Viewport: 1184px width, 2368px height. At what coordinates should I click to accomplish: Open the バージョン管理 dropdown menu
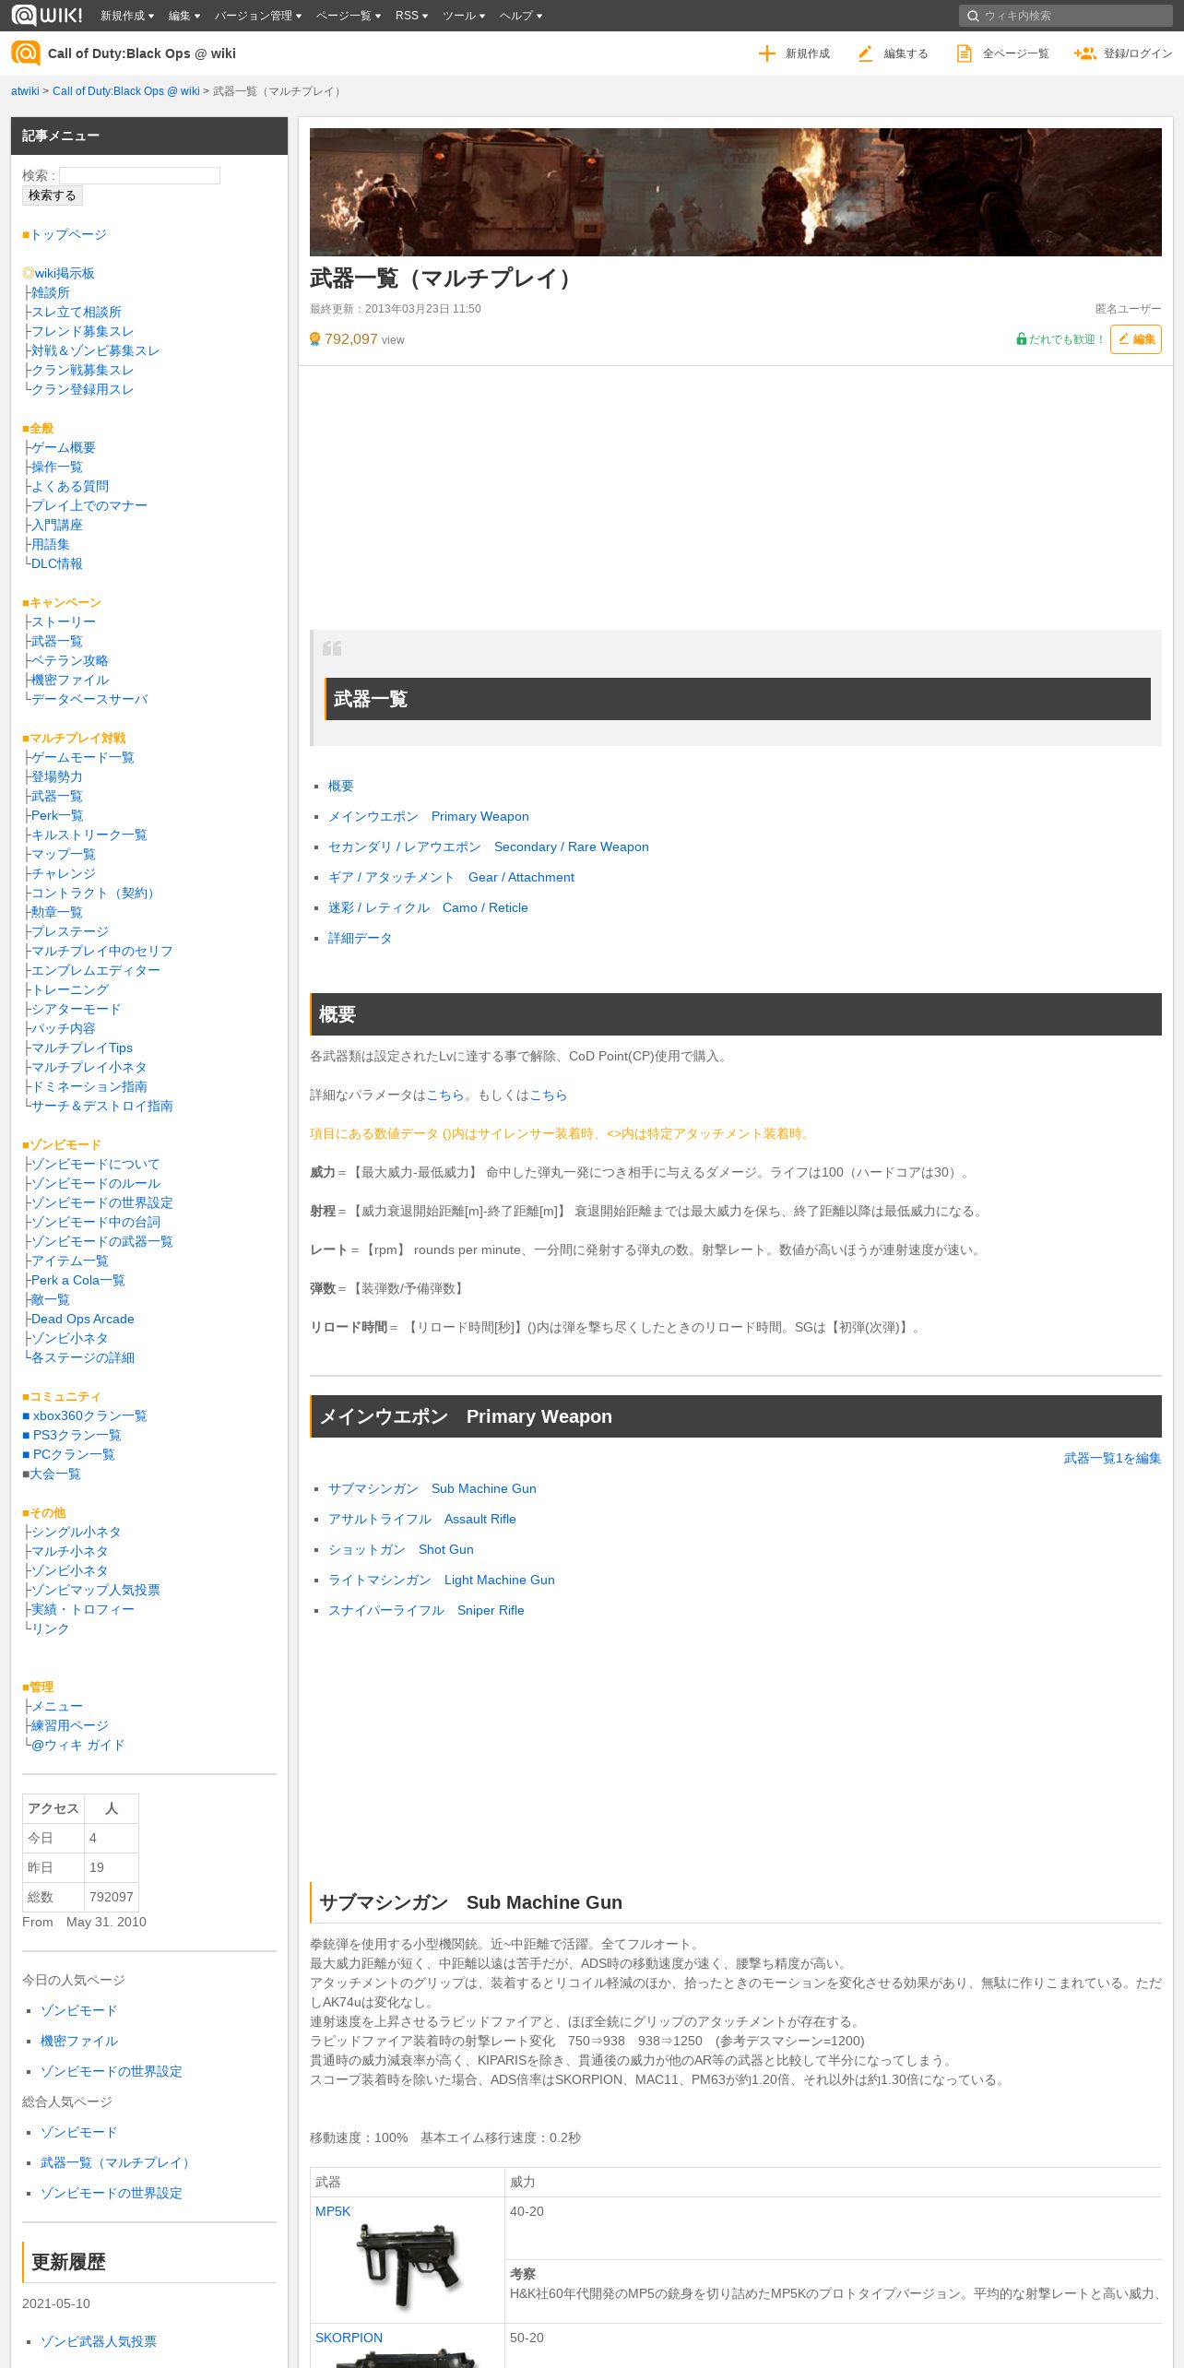tap(258, 16)
